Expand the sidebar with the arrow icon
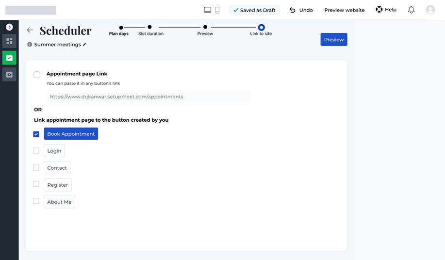 click(x=9, y=27)
